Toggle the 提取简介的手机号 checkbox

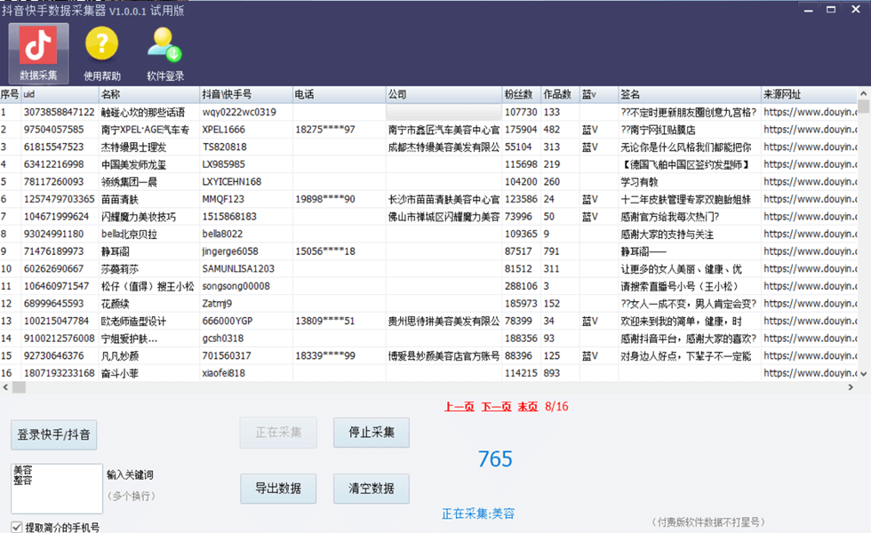tap(17, 527)
